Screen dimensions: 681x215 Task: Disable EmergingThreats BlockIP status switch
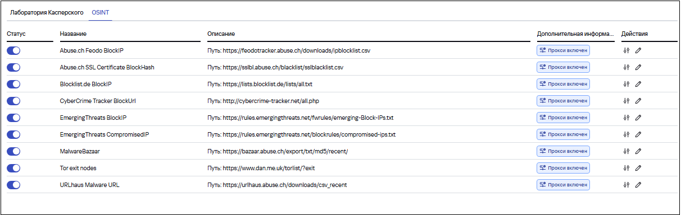[x=13, y=118]
